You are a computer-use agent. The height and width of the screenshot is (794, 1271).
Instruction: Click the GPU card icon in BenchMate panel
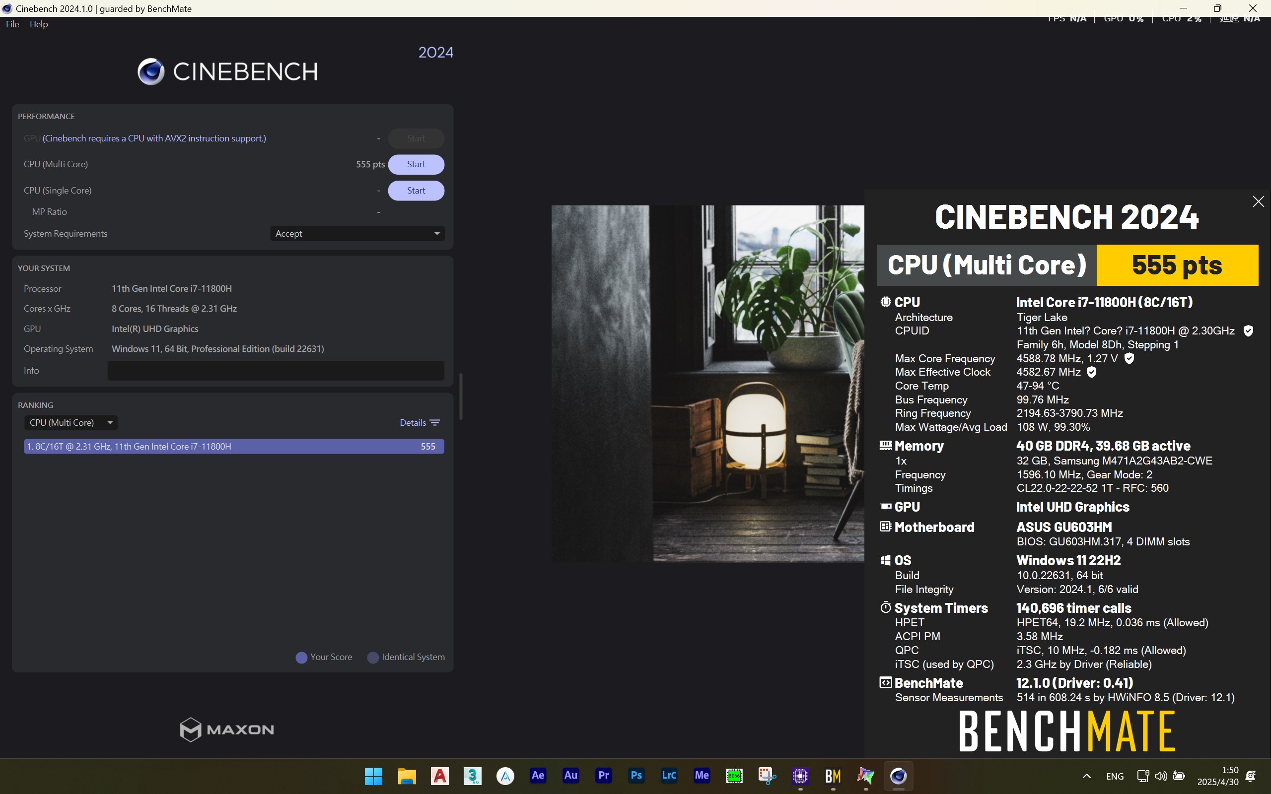886,506
